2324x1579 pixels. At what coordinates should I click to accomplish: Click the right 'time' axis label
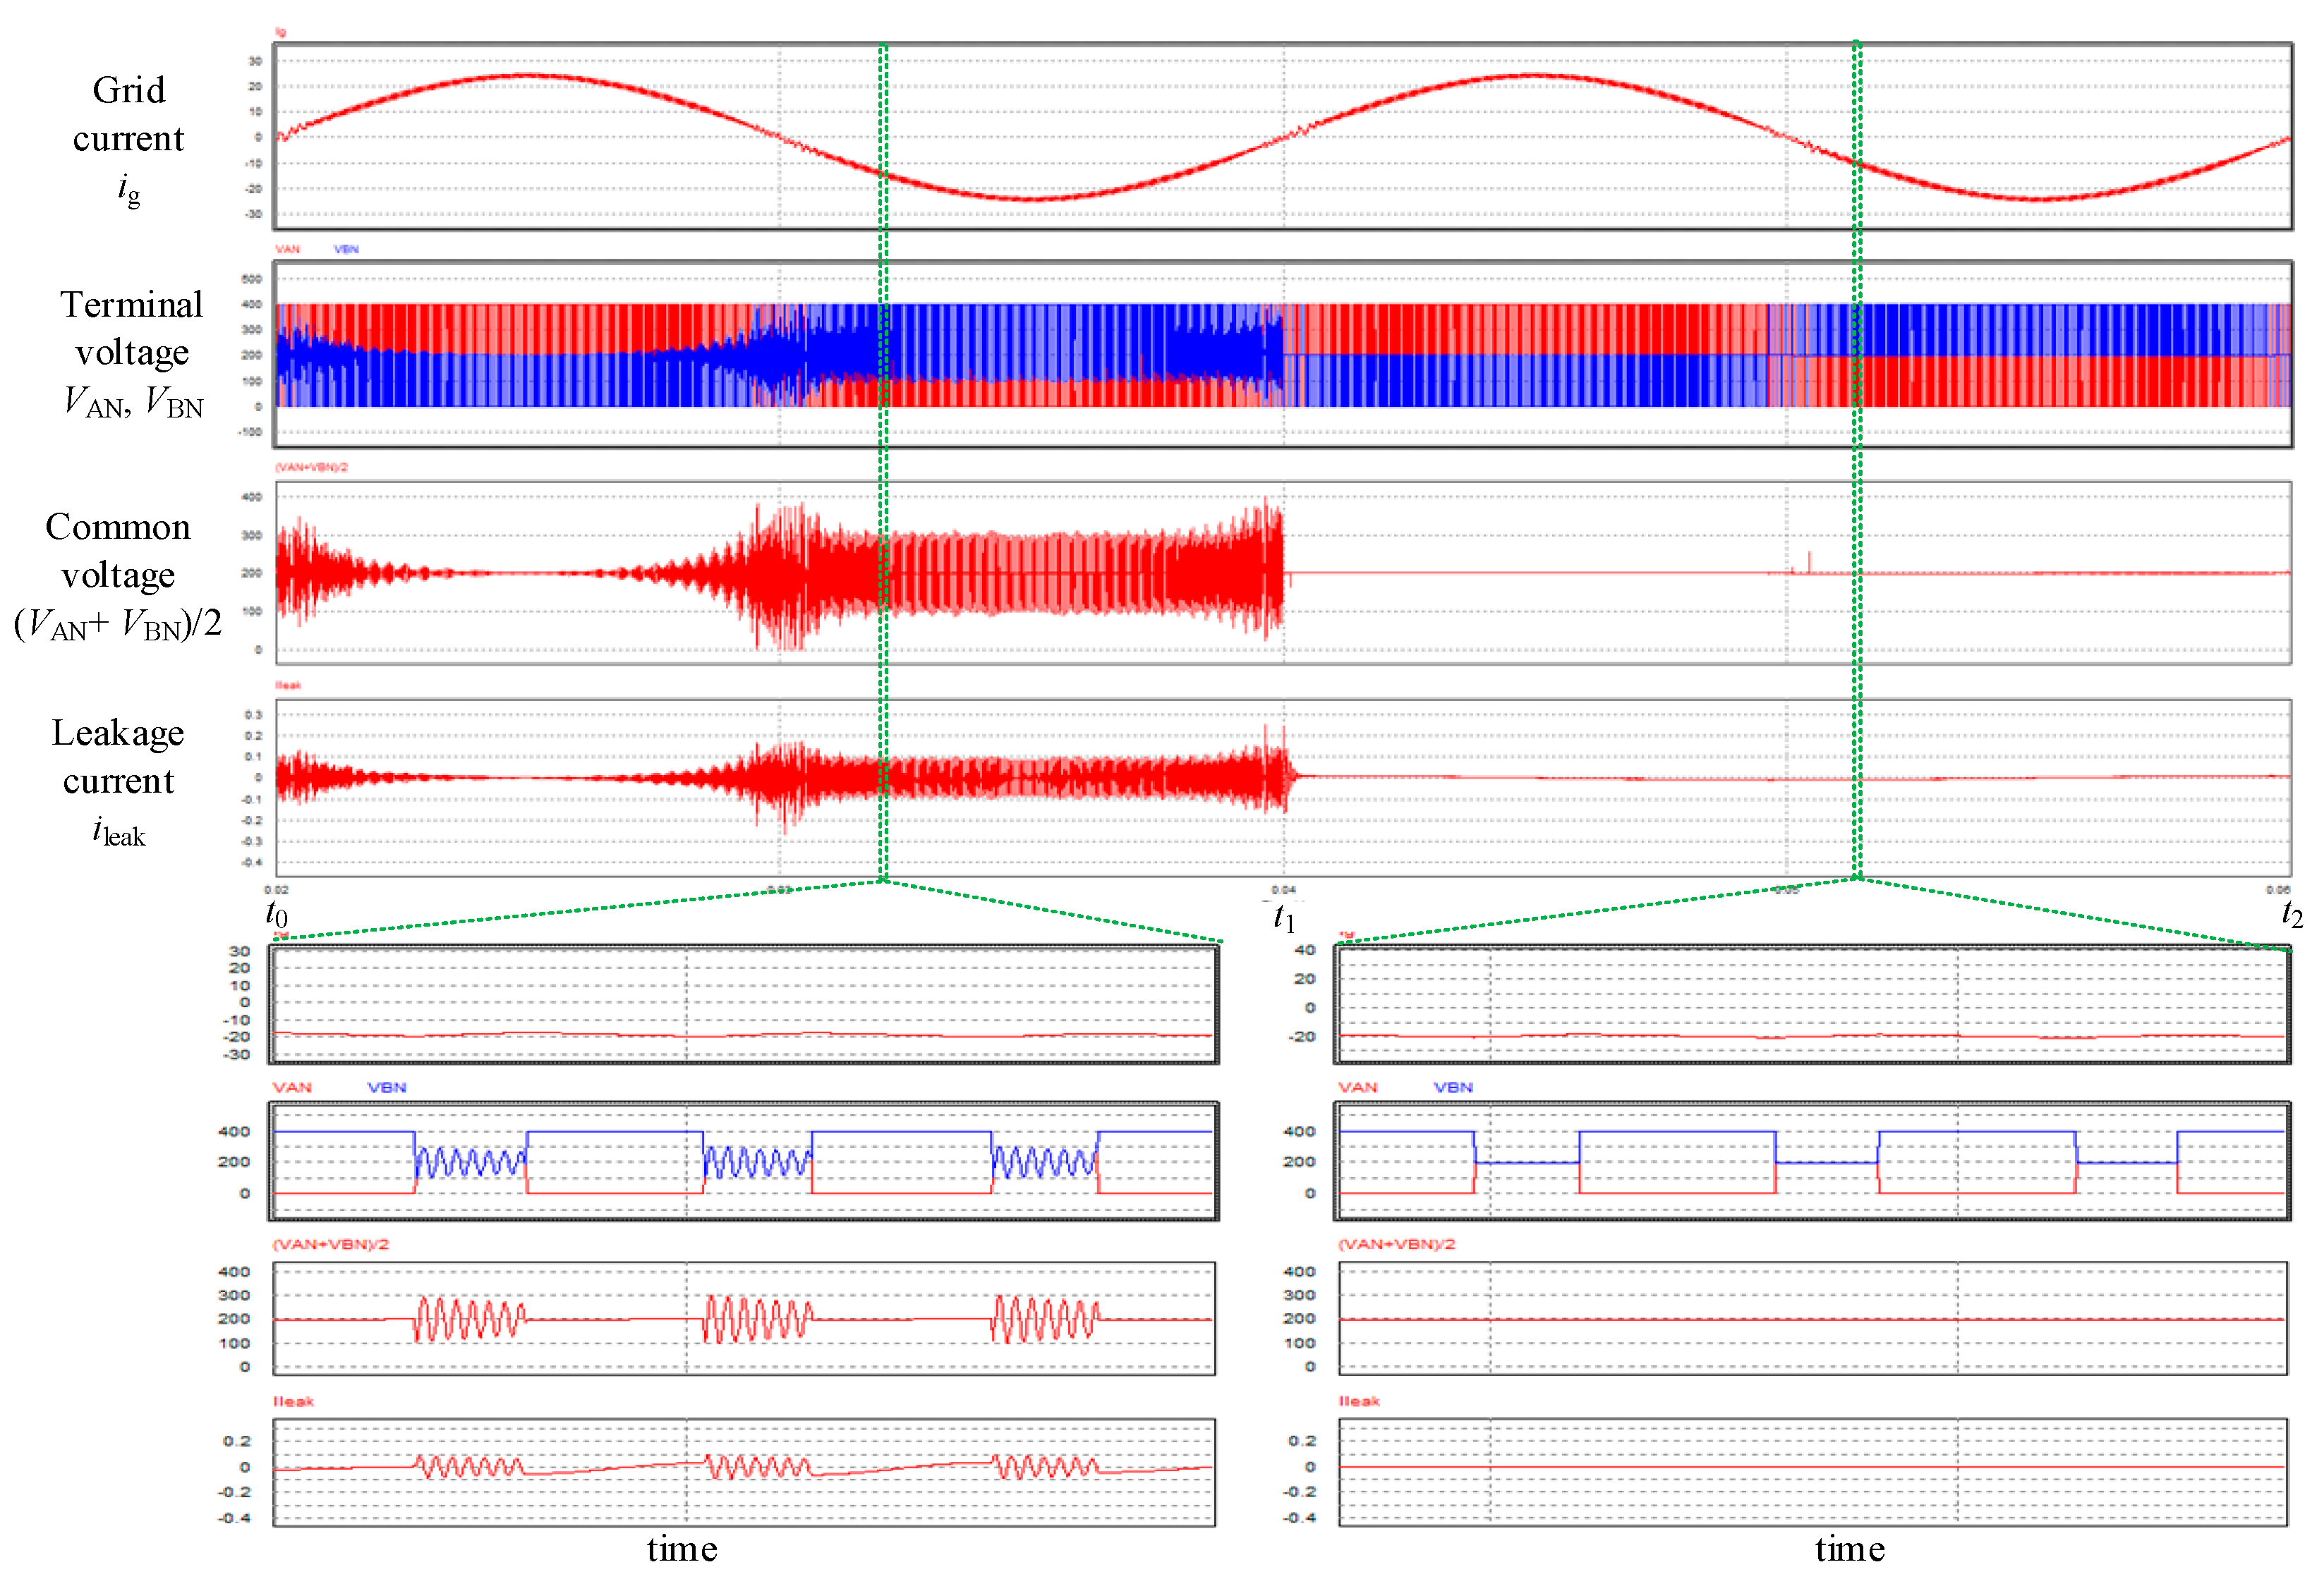pos(1849,1549)
